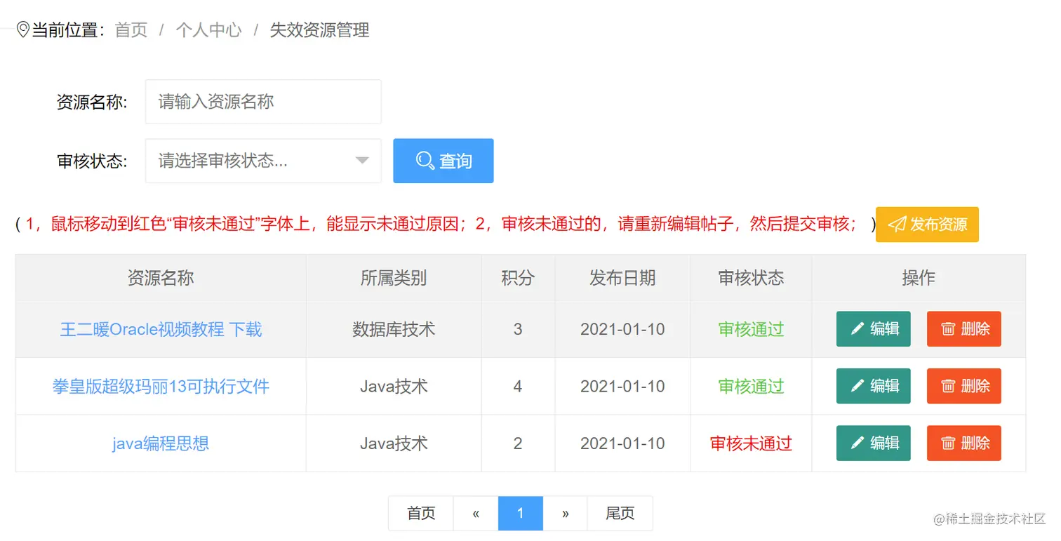Click trash icon in 王二暖Oracle视频教程 row
Image resolution: width=1061 pixels, height=541 pixels.
point(948,329)
